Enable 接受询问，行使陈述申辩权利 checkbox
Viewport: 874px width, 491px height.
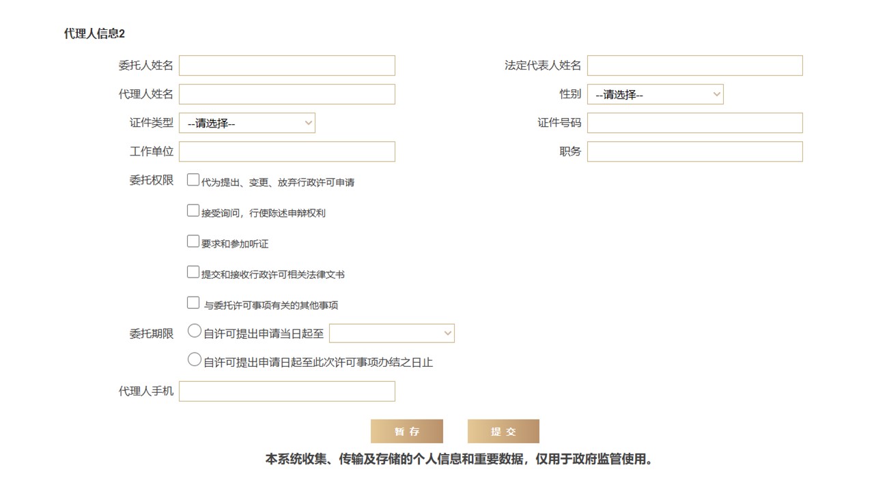[x=193, y=211]
